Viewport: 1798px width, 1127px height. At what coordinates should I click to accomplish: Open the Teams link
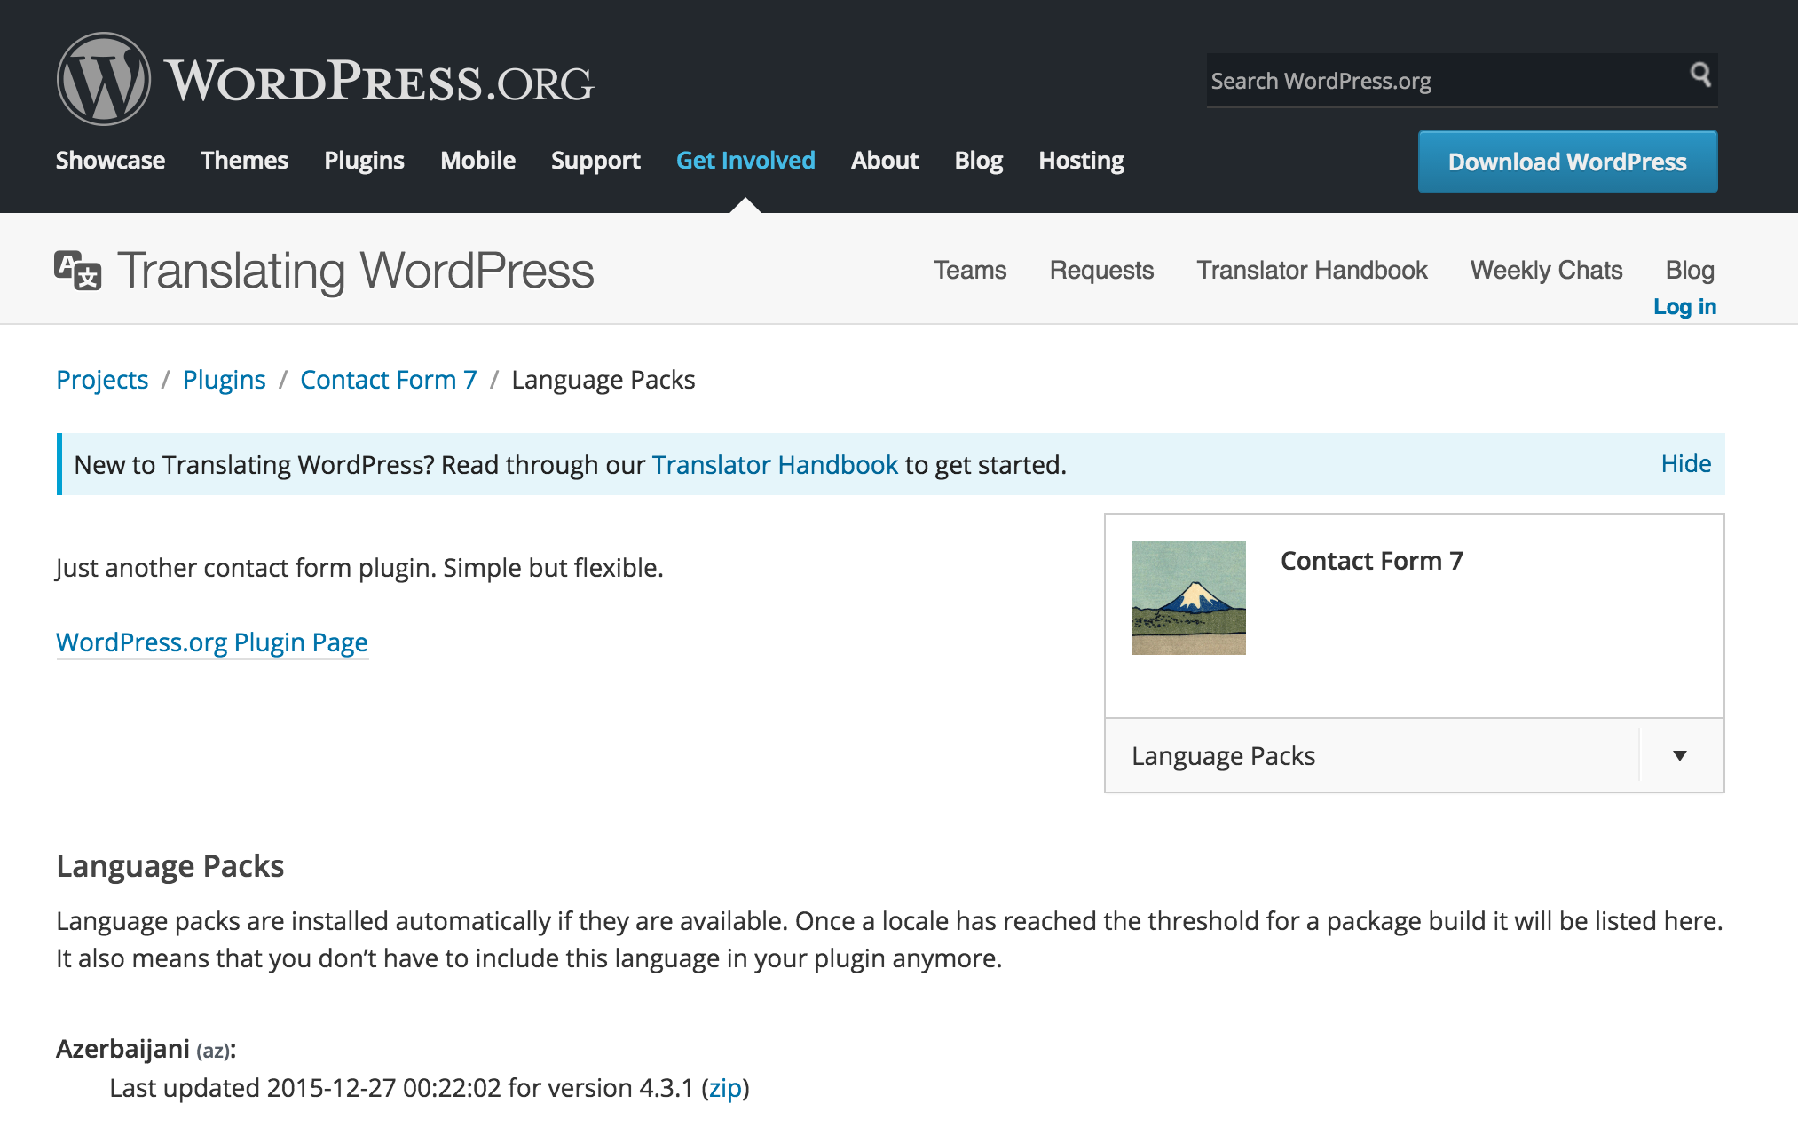(x=970, y=270)
